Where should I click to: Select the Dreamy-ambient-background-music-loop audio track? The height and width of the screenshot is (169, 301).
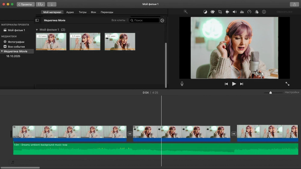[156, 149]
